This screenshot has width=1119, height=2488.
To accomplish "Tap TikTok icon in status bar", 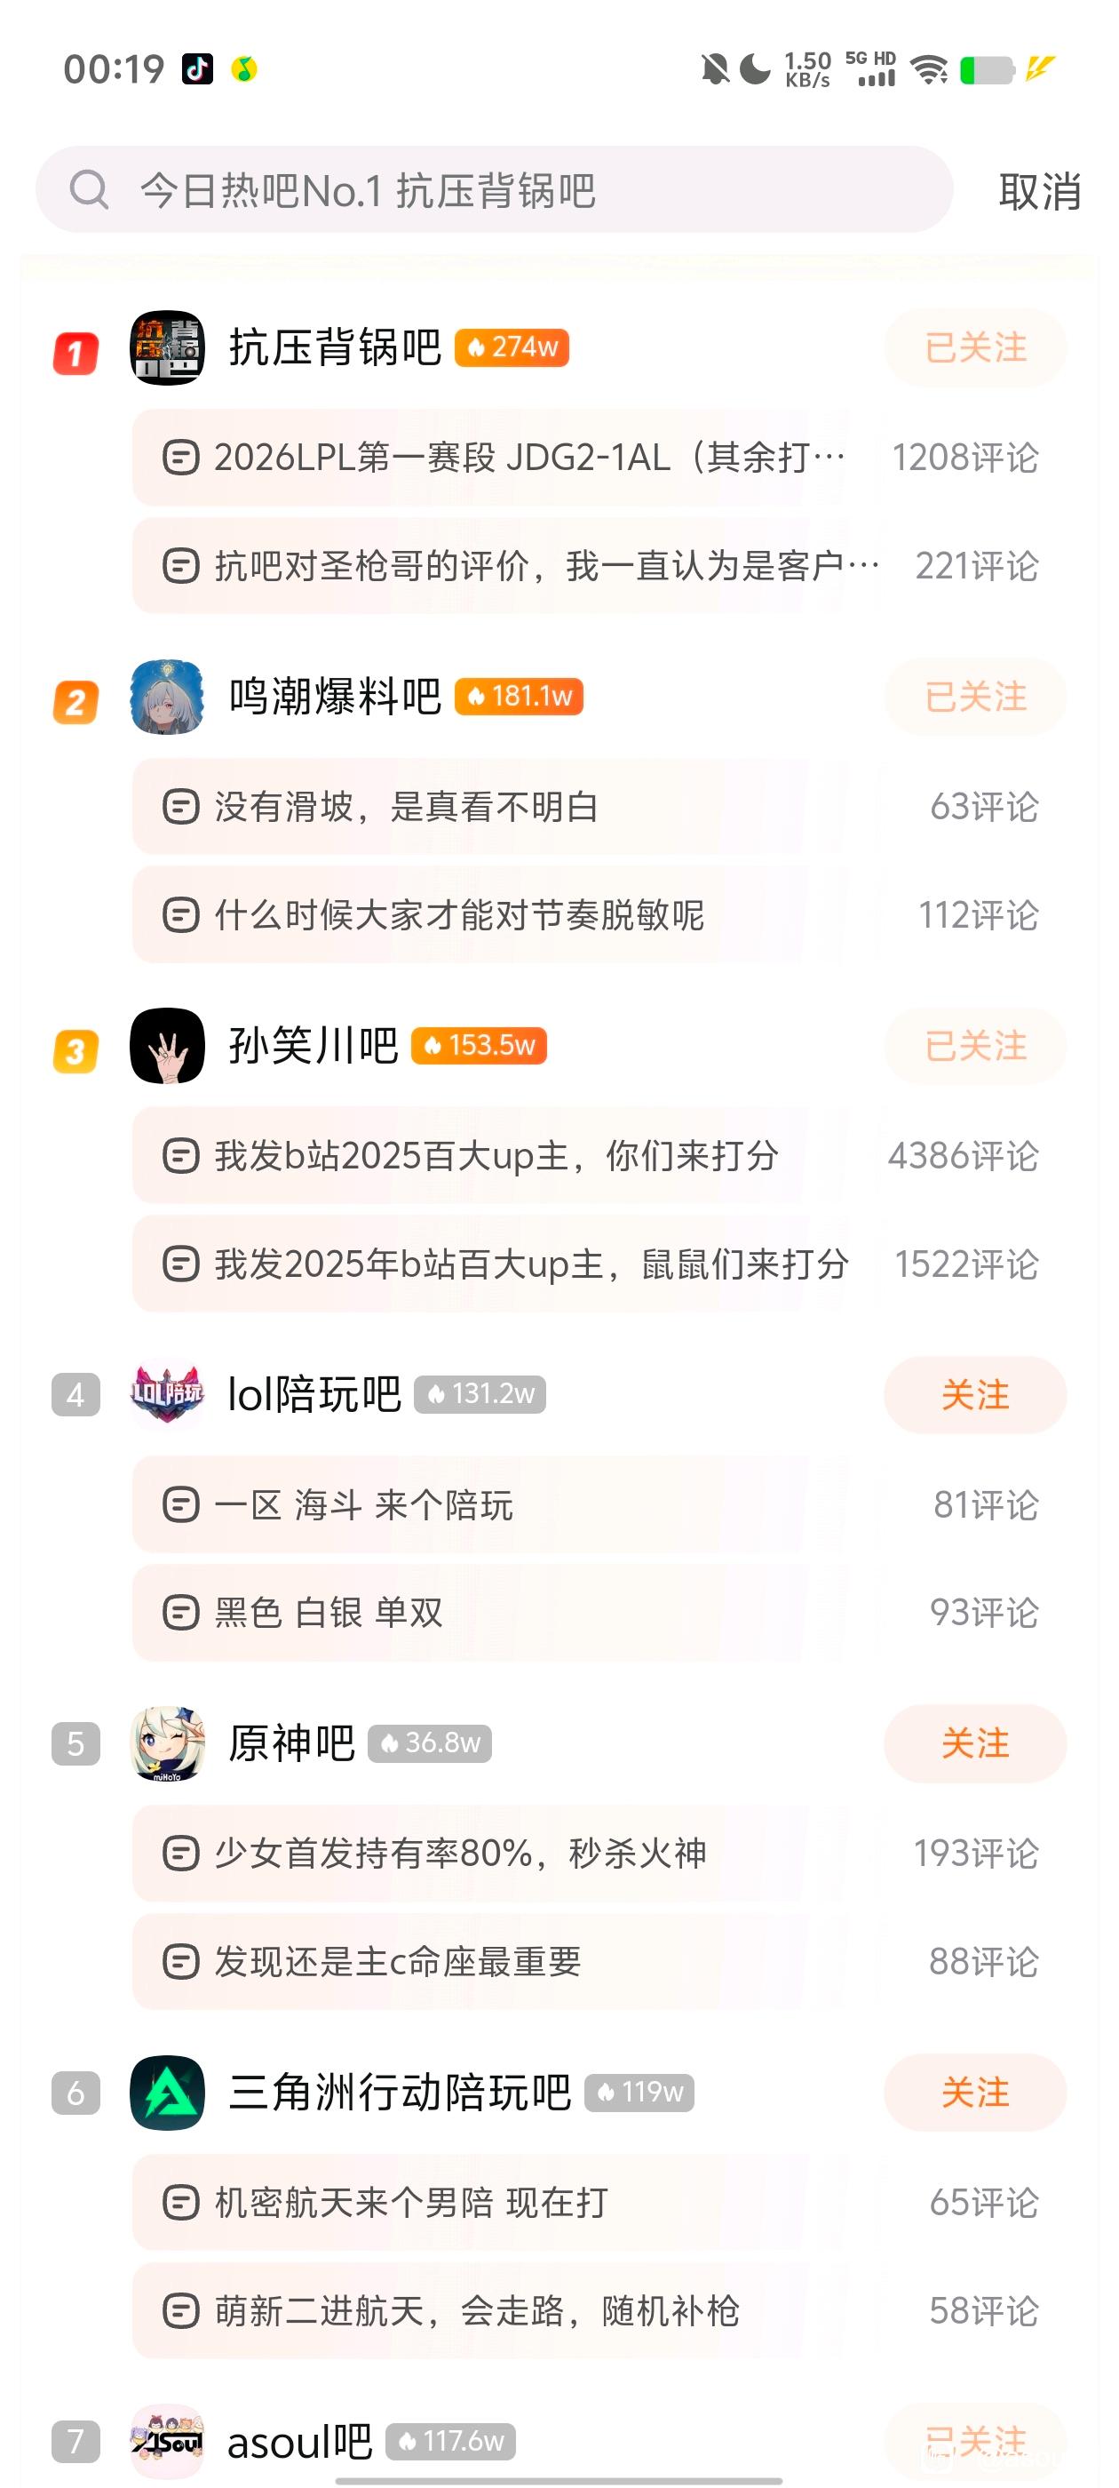I will pyautogui.click(x=198, y=68).
